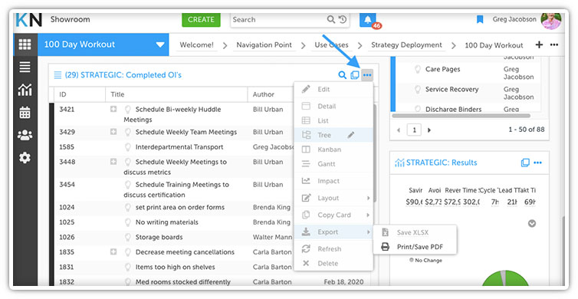Click the KN logo
The image size is (578, 299).
pyautogui.click(x=29, y=20)
